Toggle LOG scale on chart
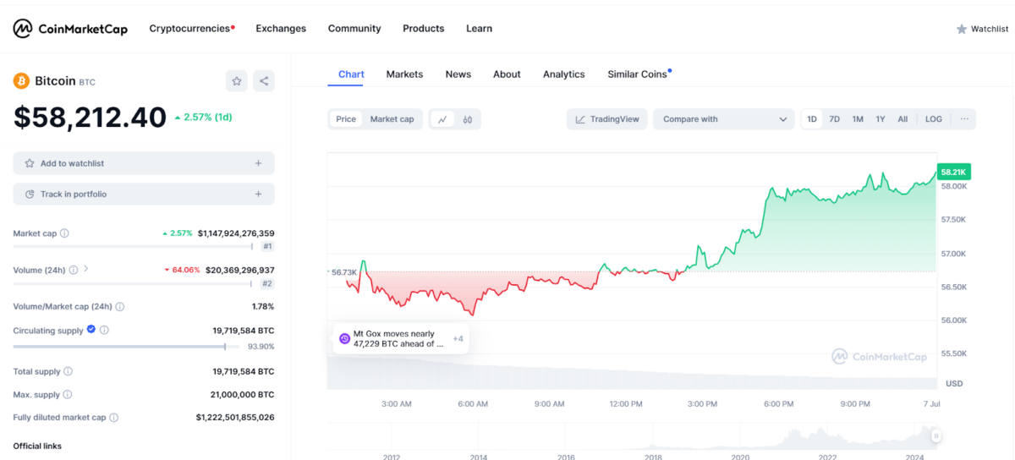The image size is (1015, 460). point(934,119)
